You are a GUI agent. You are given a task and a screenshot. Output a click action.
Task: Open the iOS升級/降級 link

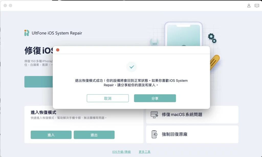pos(122,152)
